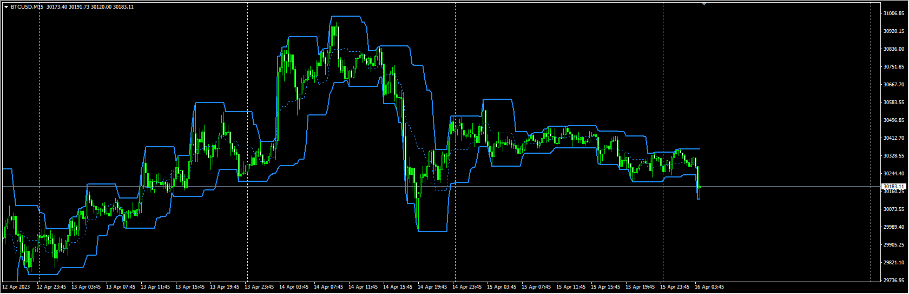Click price scale value 30667.70
The image size is (909, 294).
click(x=894, y=85)
